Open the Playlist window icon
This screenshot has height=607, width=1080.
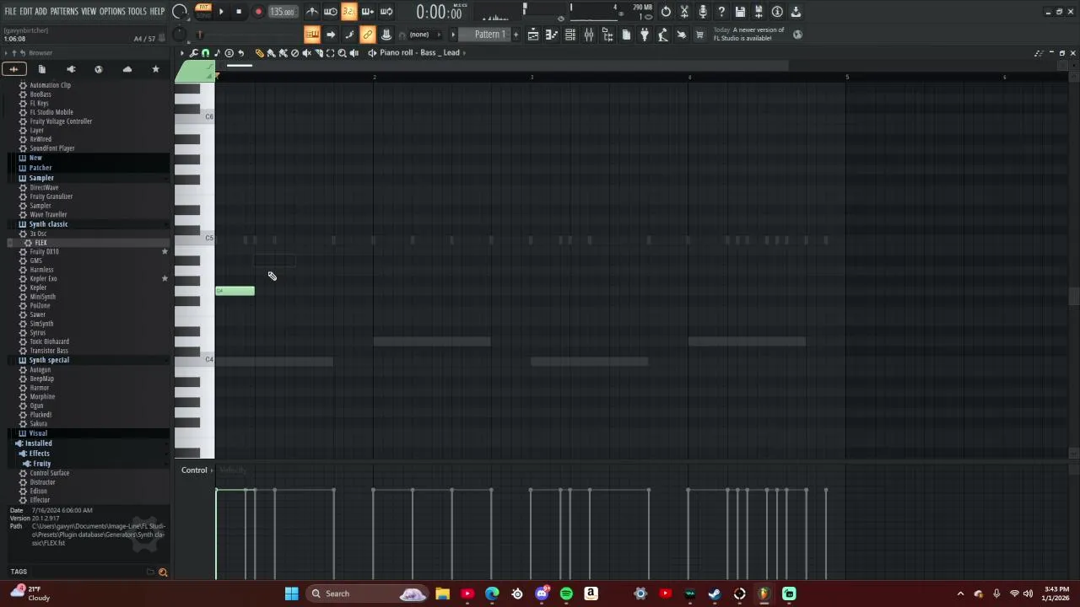(533, 35)
